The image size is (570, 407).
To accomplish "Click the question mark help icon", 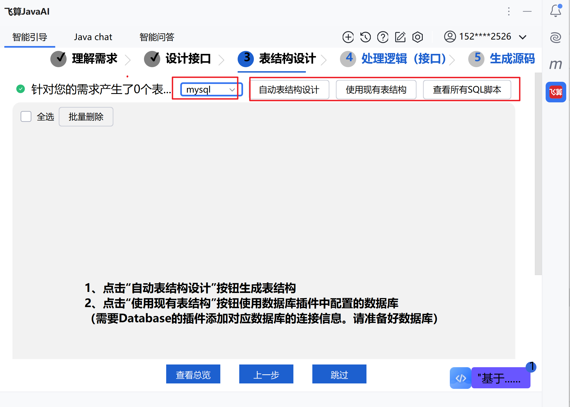I will [383, 37].
